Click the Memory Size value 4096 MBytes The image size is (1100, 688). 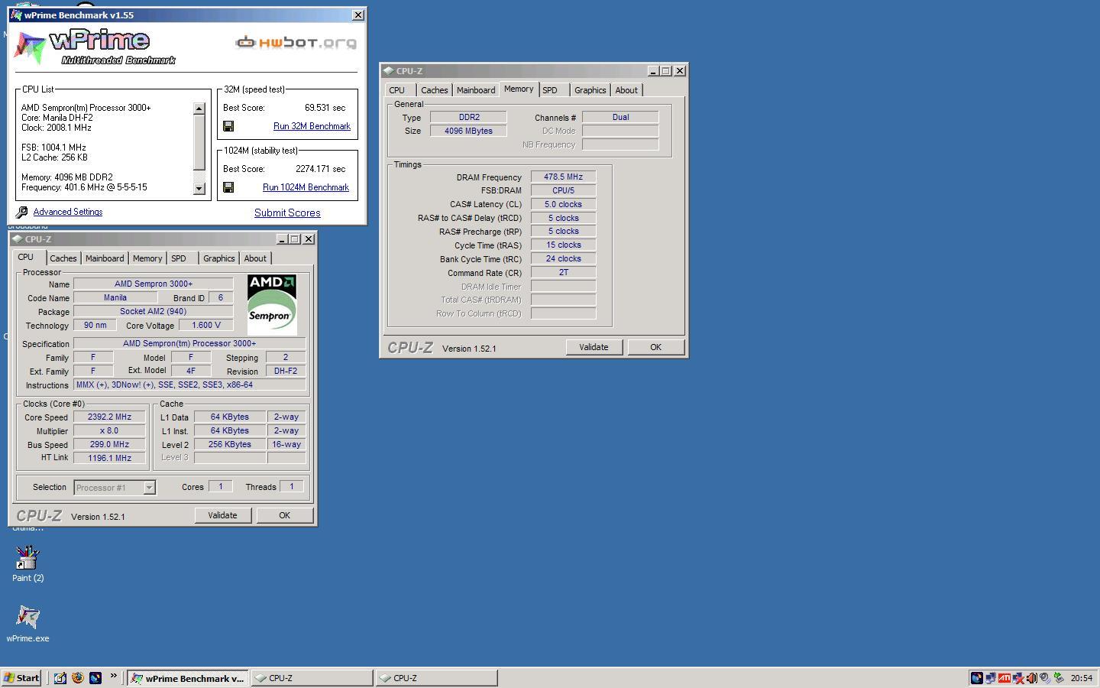coord(468,131)
